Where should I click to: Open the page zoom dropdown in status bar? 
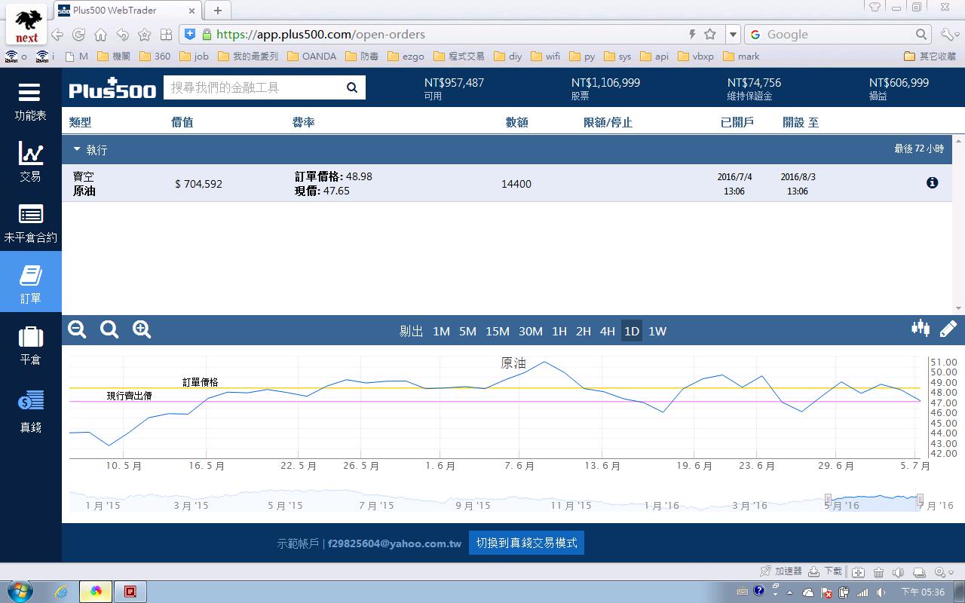click(945, 572)
